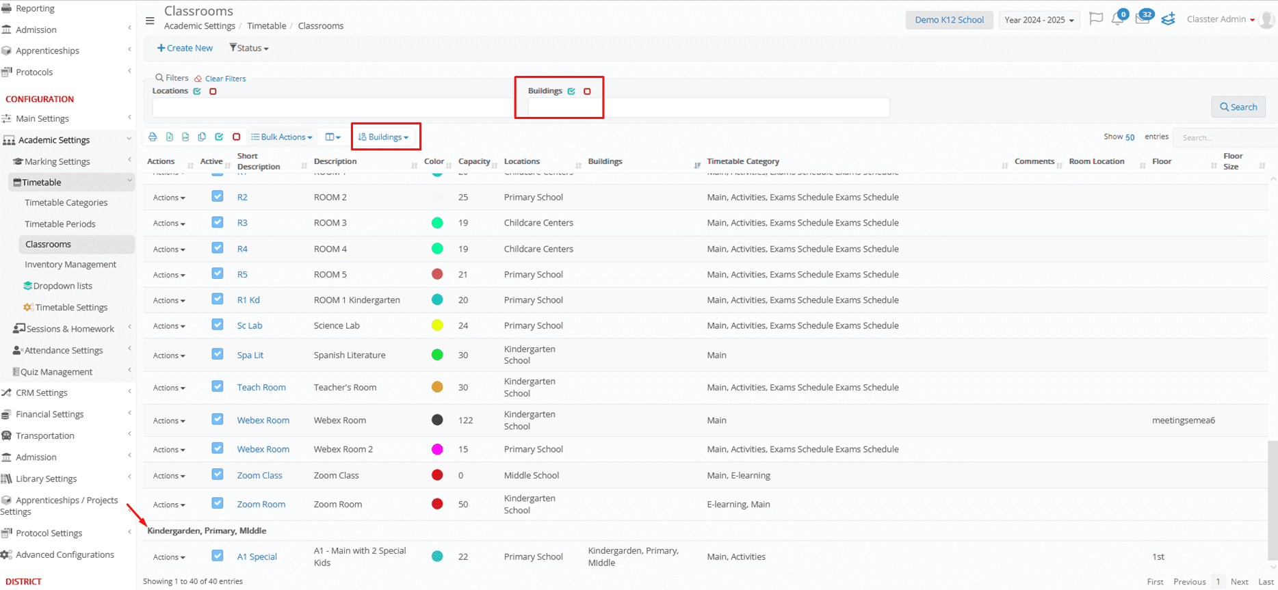Uncheck the Active checkbox for R2
This screenshot has width=1278, height=590.
(218, 196)
